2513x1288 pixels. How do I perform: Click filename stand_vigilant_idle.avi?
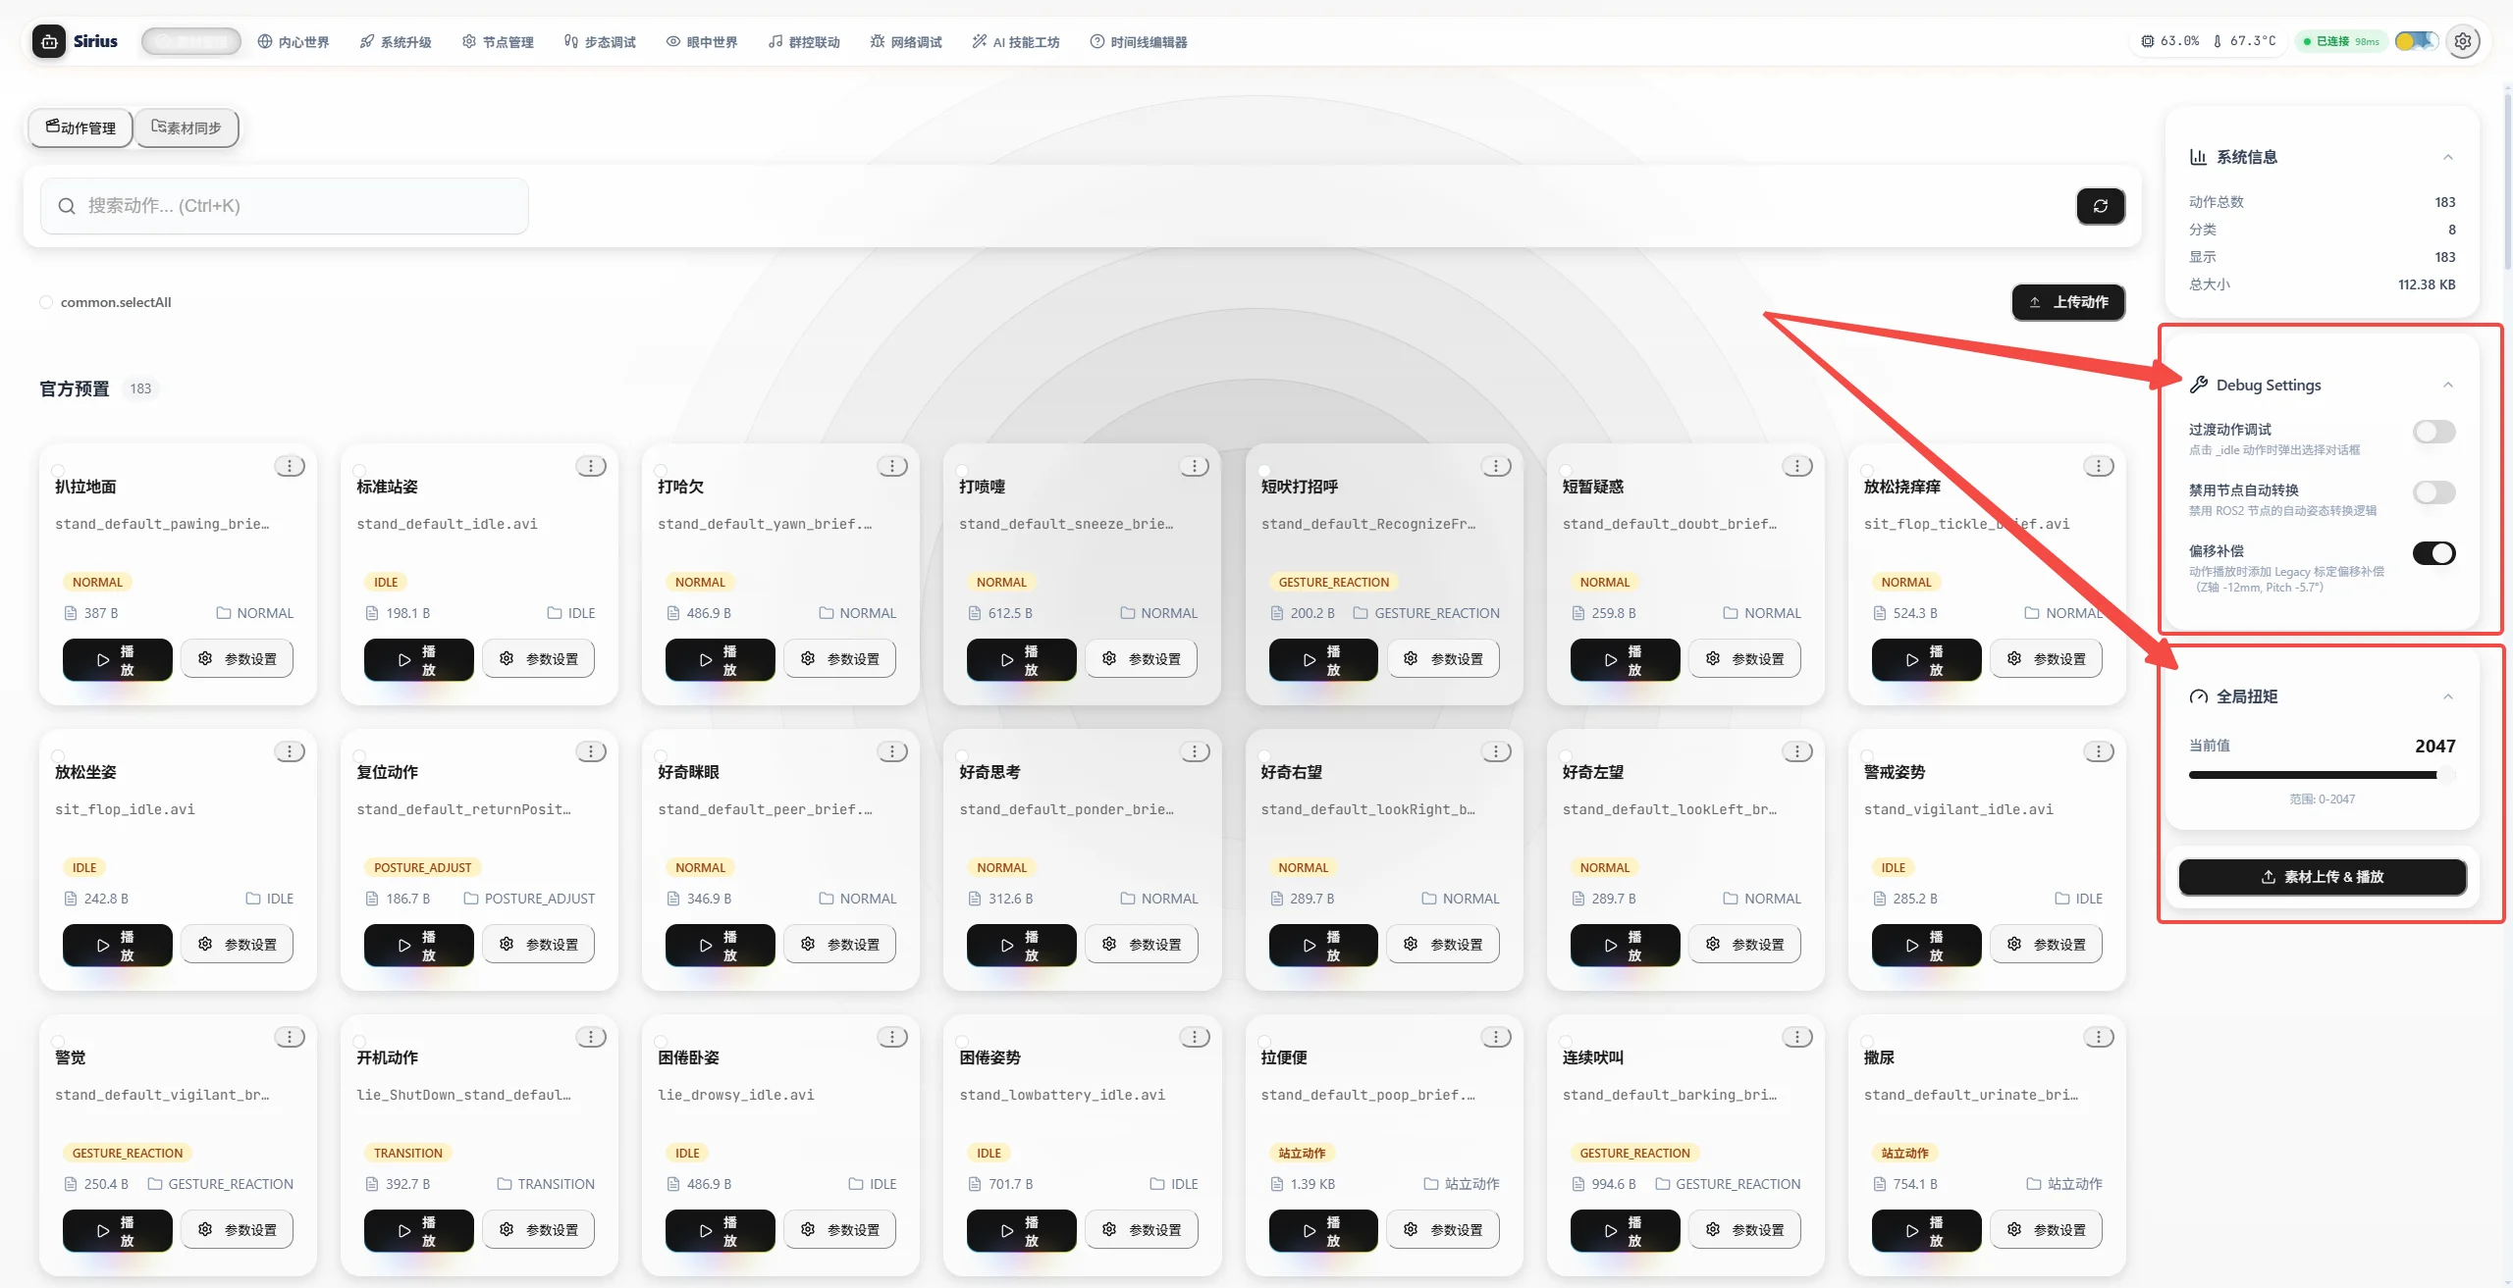[x=1958, y=809]
